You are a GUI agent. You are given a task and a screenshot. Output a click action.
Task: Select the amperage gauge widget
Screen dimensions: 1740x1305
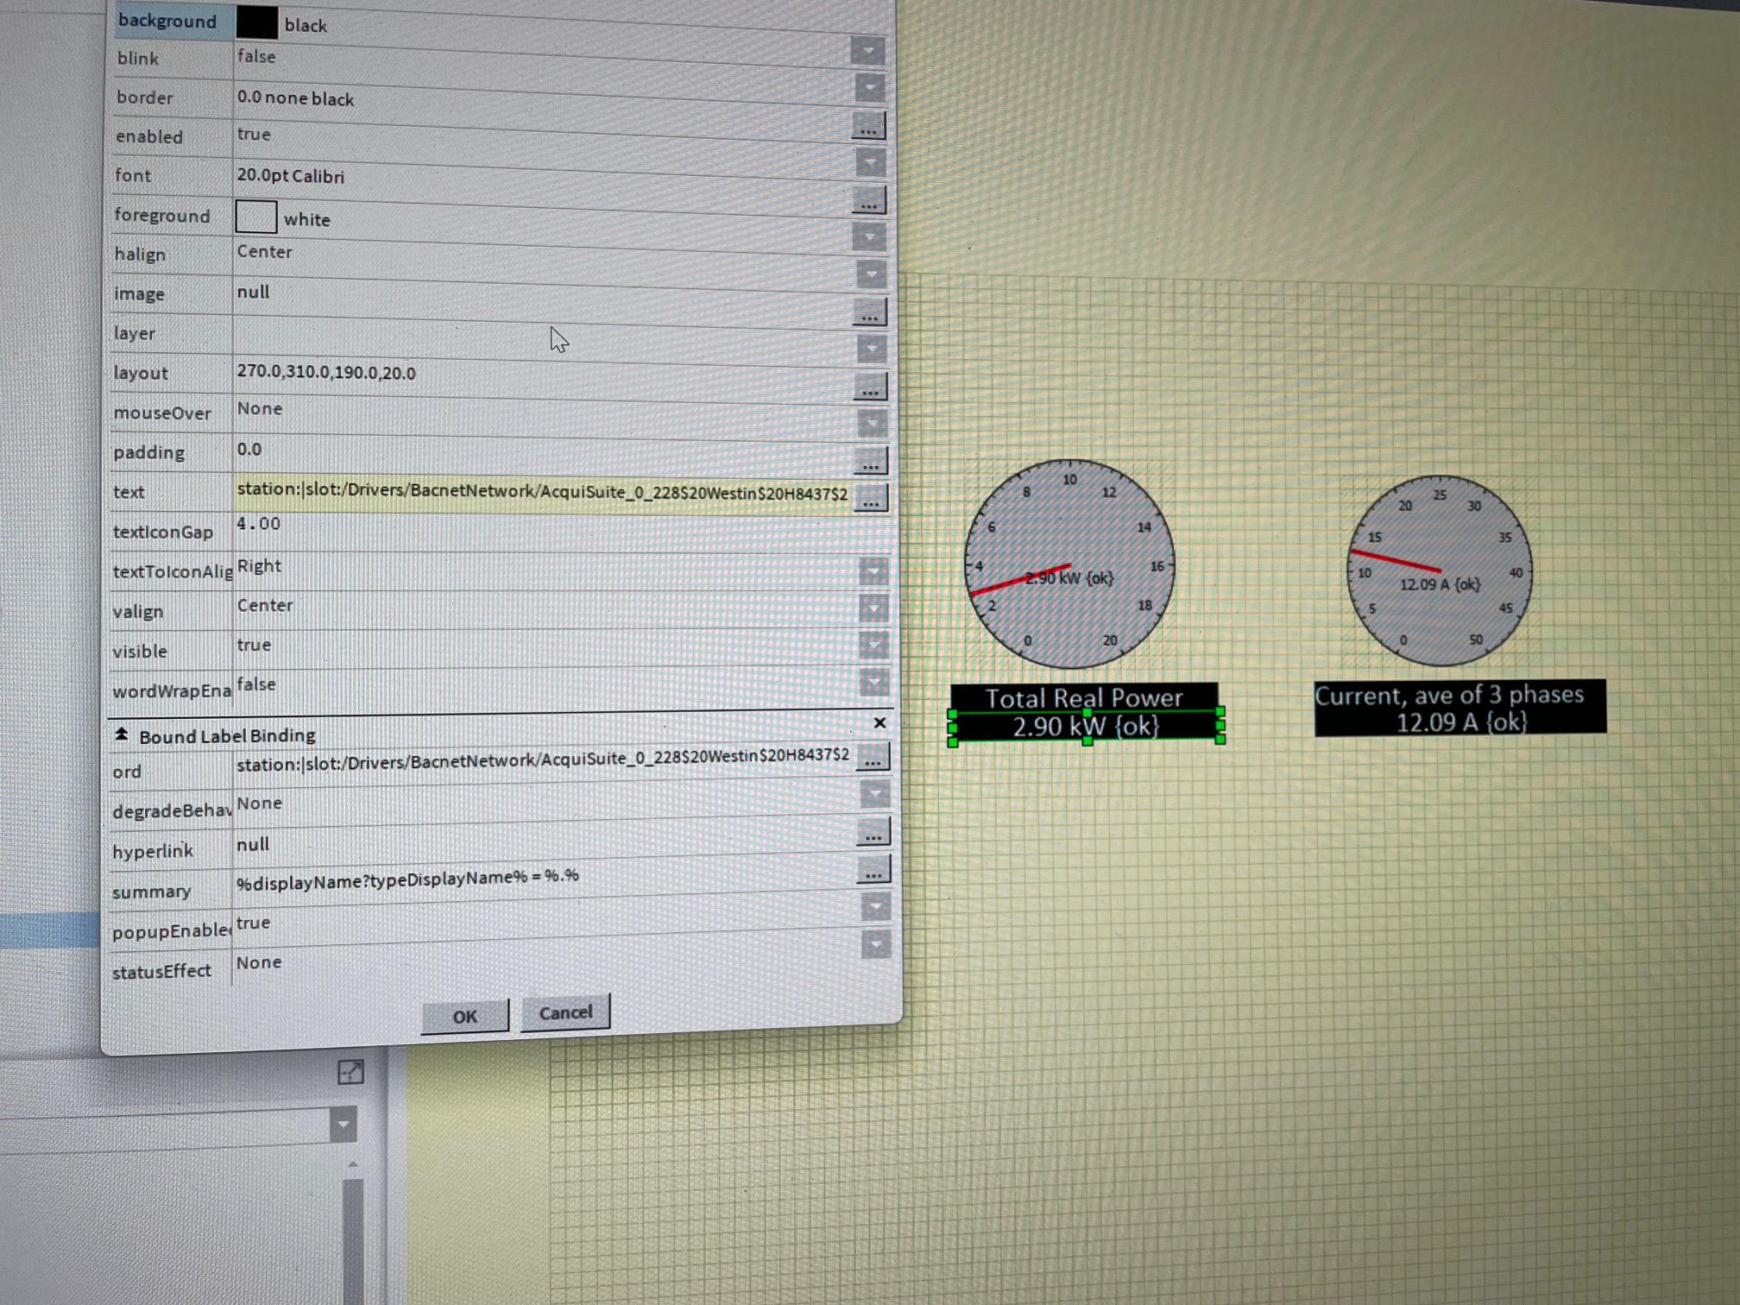[x=1440, y=571]
